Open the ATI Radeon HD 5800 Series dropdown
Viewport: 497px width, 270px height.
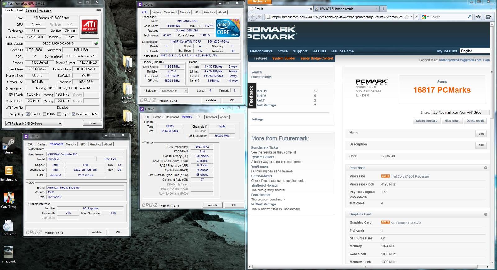tap(34, 124)
